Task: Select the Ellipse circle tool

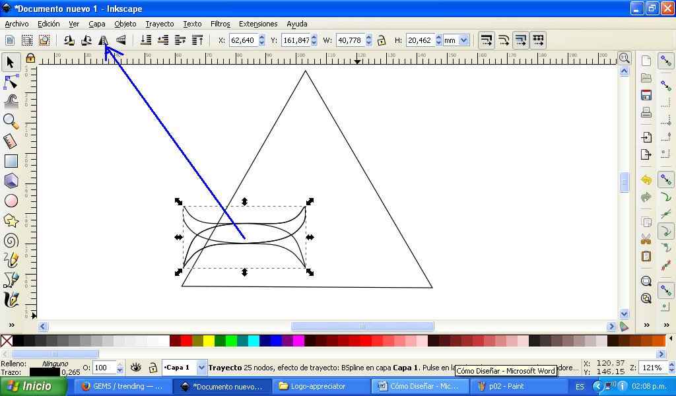Action: click(x=11, y=201)
